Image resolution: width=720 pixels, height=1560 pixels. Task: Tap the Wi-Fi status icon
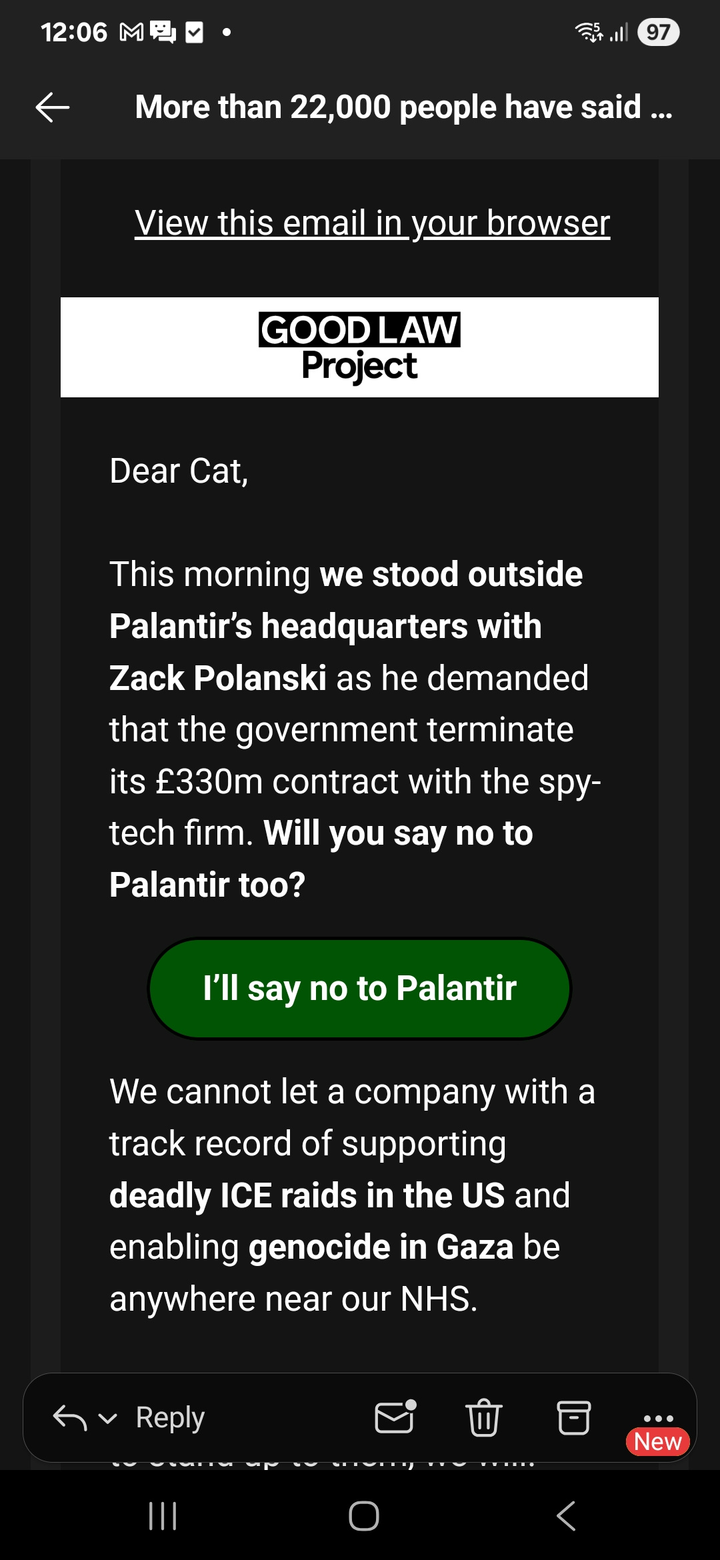(589, 32)
